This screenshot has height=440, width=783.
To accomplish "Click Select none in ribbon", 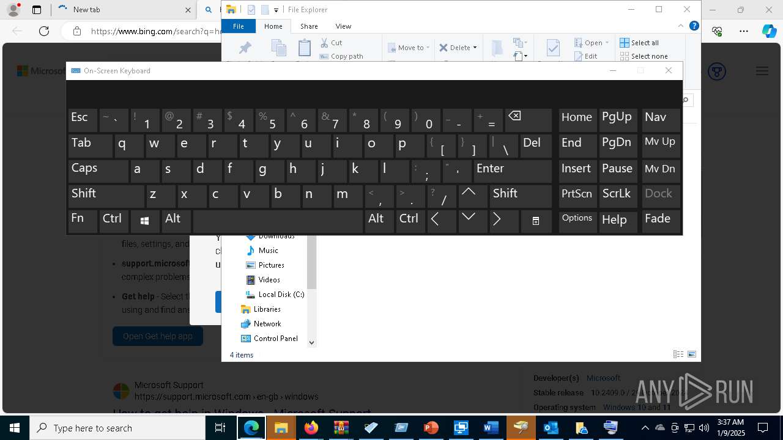I will tap(644, 56).
